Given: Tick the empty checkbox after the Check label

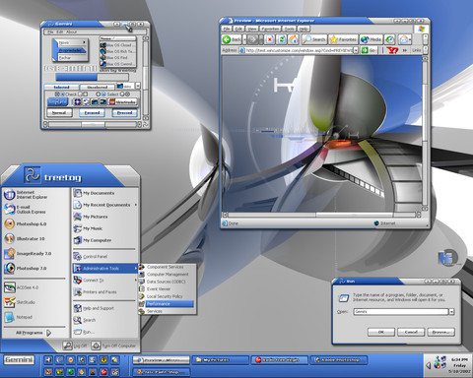Looking at the screenshot, I should 80,94.
